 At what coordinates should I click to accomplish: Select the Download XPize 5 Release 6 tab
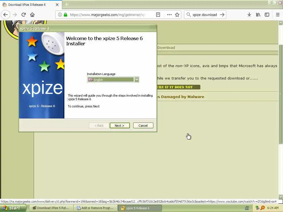point(31,5)
